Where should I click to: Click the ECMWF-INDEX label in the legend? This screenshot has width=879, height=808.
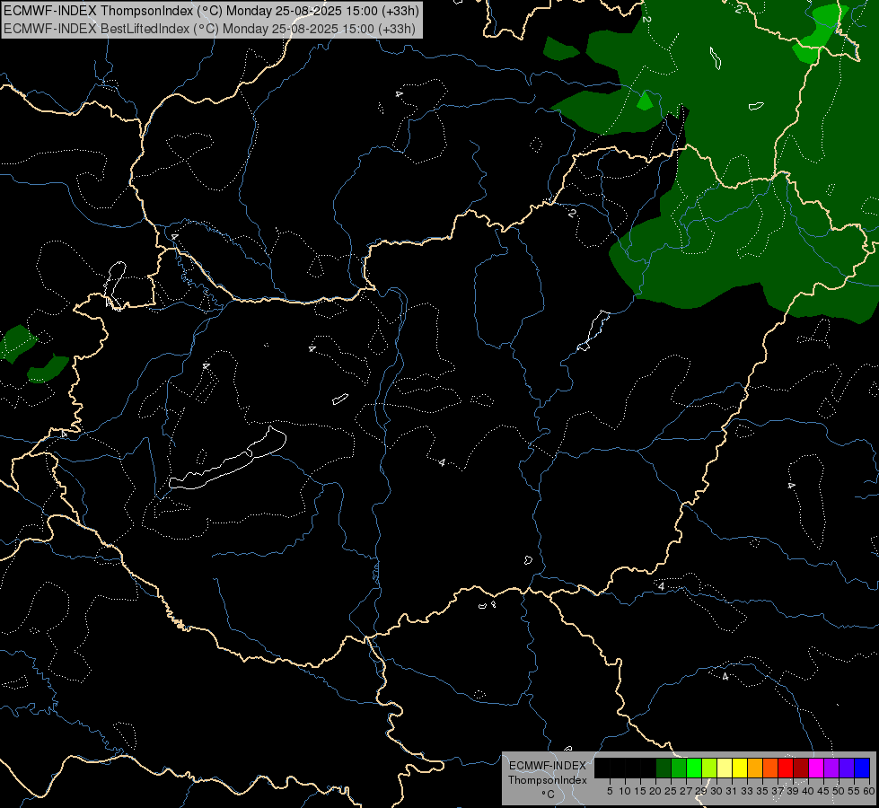click(x=548, y=766)
